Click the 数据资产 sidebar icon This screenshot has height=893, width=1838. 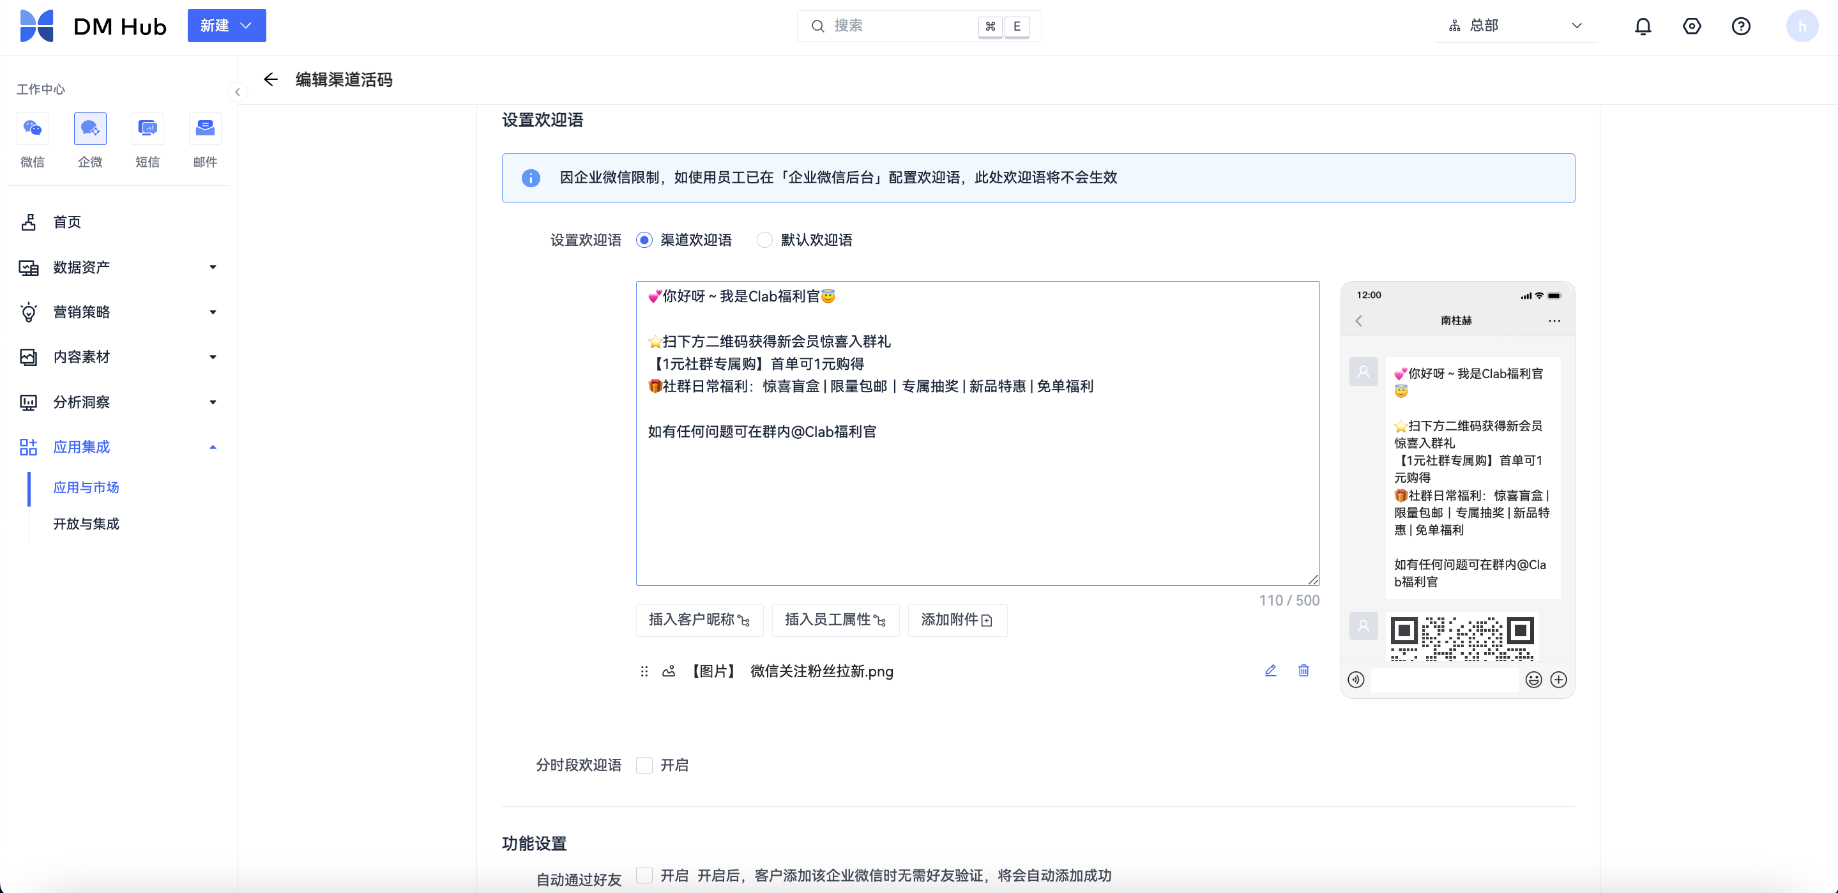(29, 268)
